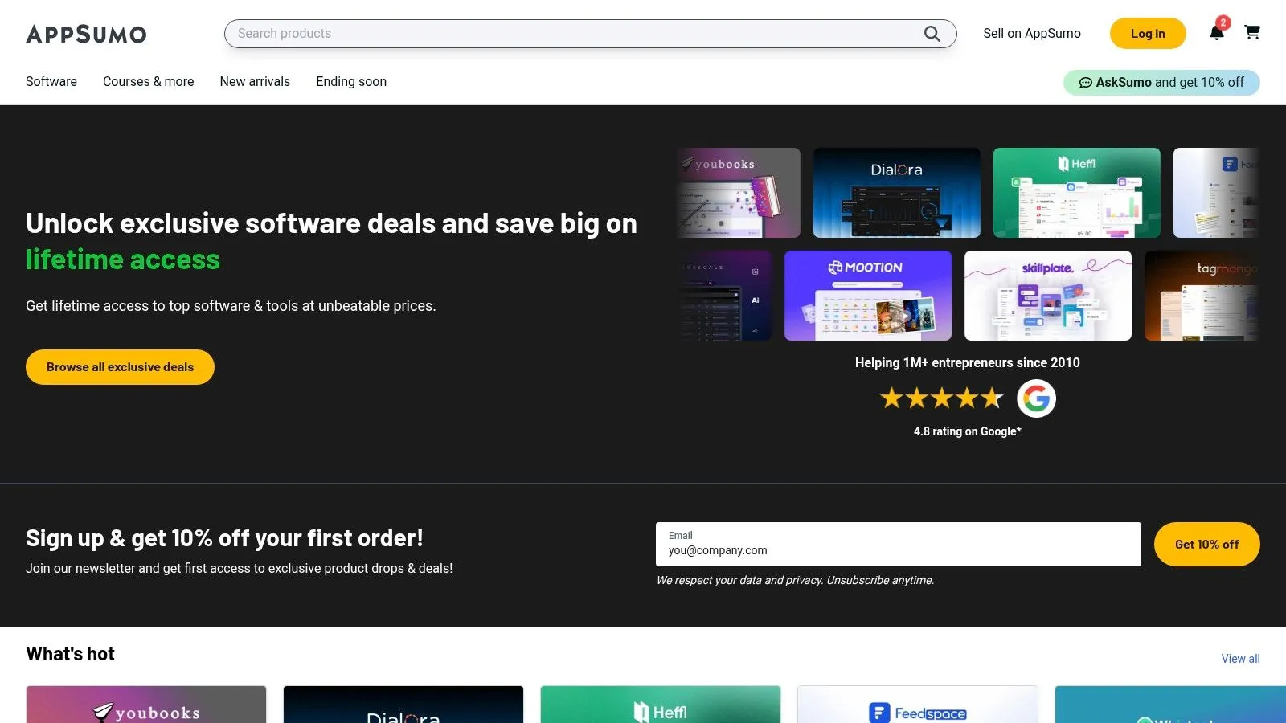The height and width of the screenshot is (723, 1286).
Task: Click the Log in button
Action: pyautogui.click(x=1147, y=34)
